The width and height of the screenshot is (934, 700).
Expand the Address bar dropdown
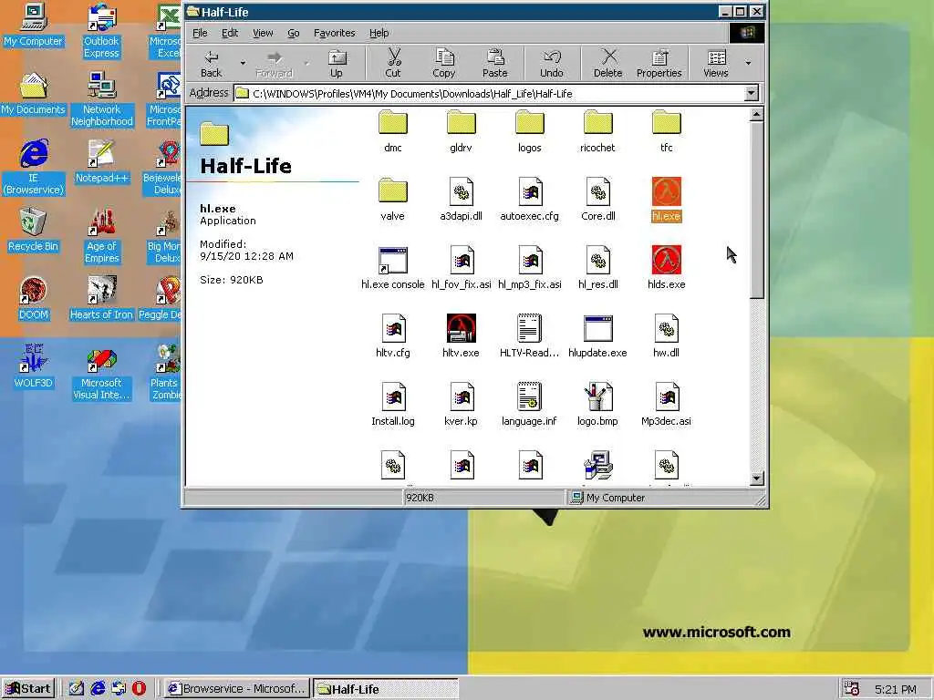pyautogui.click(x=752, y=94)
